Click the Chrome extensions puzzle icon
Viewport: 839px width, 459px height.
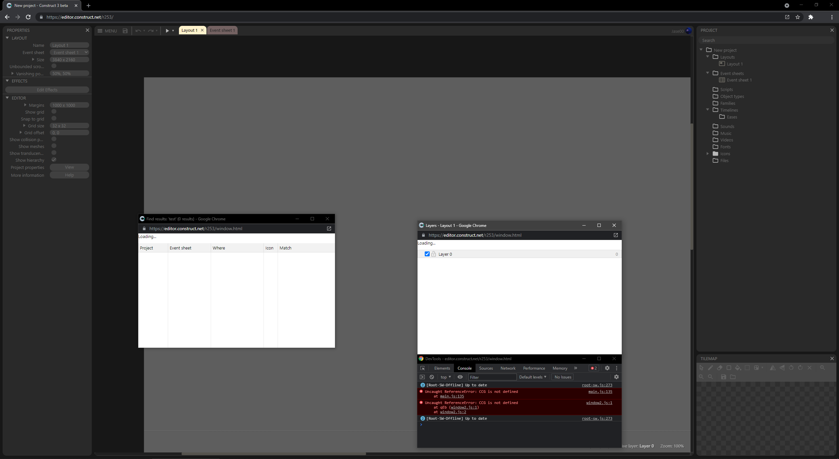810,17
